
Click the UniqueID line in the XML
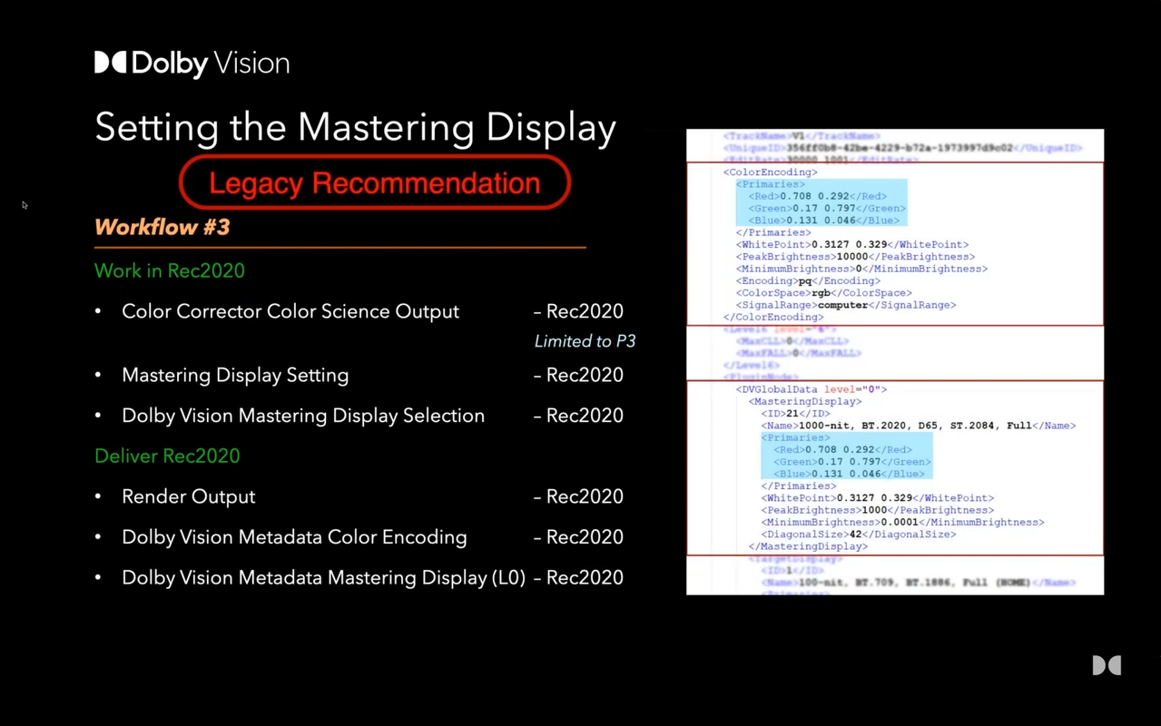pos(902,148)
